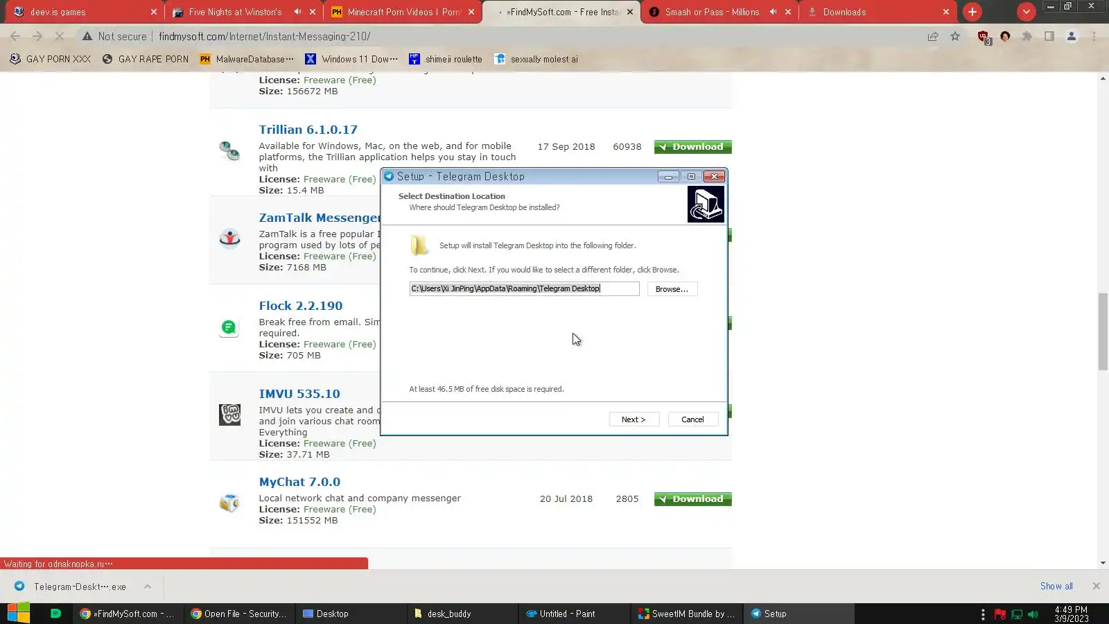Open the Windows Start button
Image resolution: width=1109 pixels, height=624 pixels.
tap(19, 614)
